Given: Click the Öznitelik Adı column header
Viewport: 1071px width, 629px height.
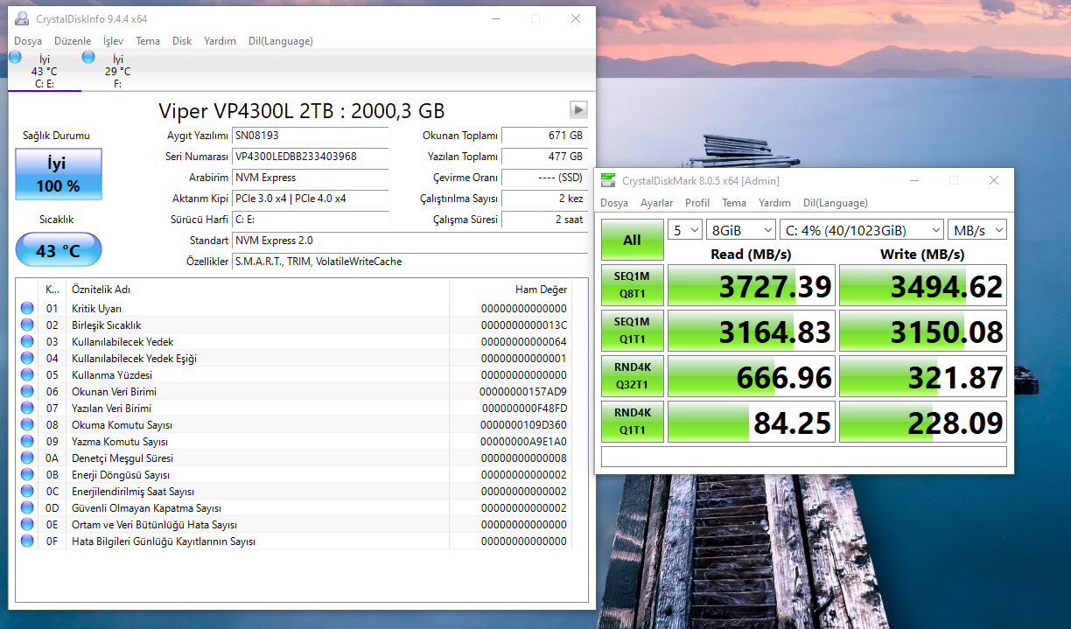Looking at the screenshot, I should click(x=260, y=290).
